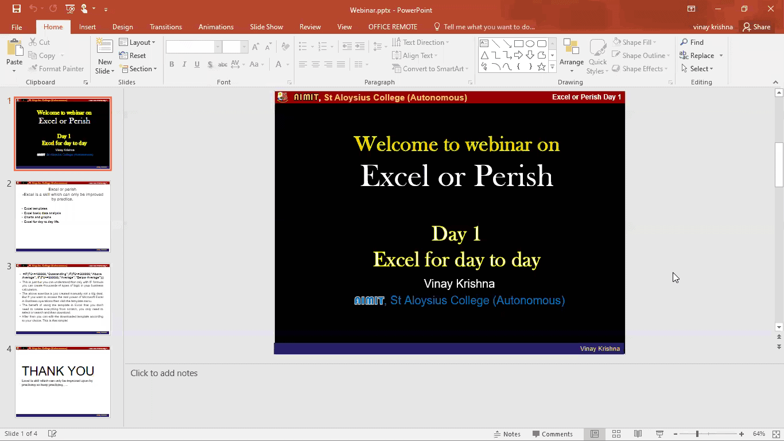Toggle left text alignment

coord(303,64)
